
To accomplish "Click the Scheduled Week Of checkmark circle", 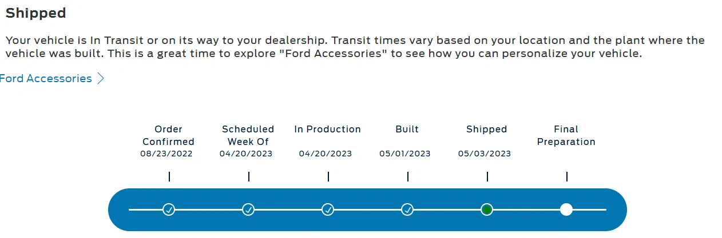I will 248,209.
